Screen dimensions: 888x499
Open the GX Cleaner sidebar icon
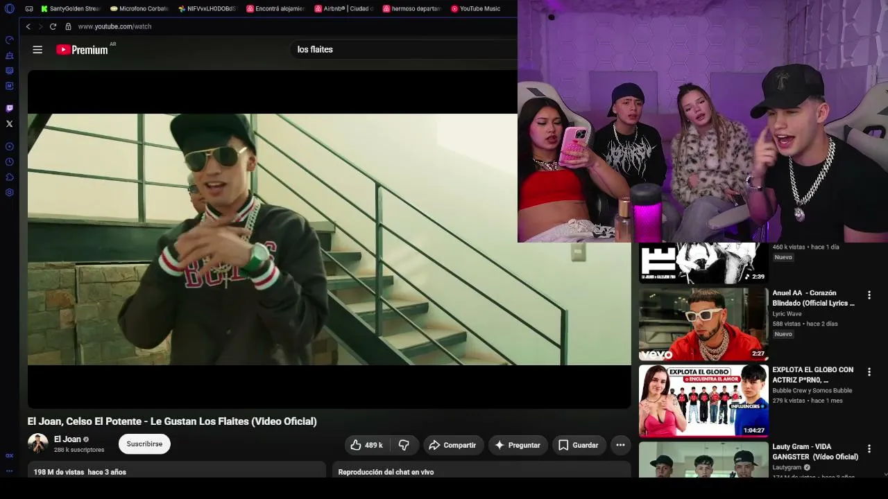pyautogui.click(x=9, y=55)
